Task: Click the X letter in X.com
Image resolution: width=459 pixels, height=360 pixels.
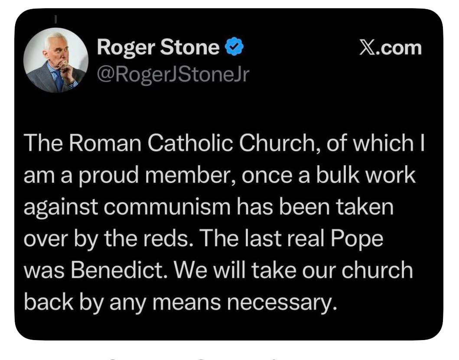Action: 367,48
